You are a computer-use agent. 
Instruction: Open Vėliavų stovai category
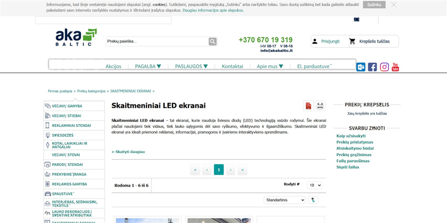point(66,155)
